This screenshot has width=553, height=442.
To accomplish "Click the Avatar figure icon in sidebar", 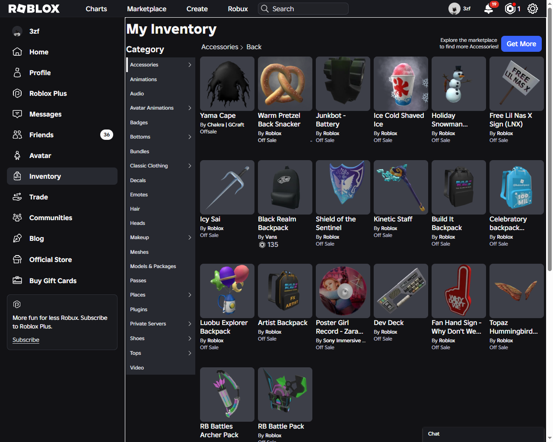I will click(x=17, y=155).
